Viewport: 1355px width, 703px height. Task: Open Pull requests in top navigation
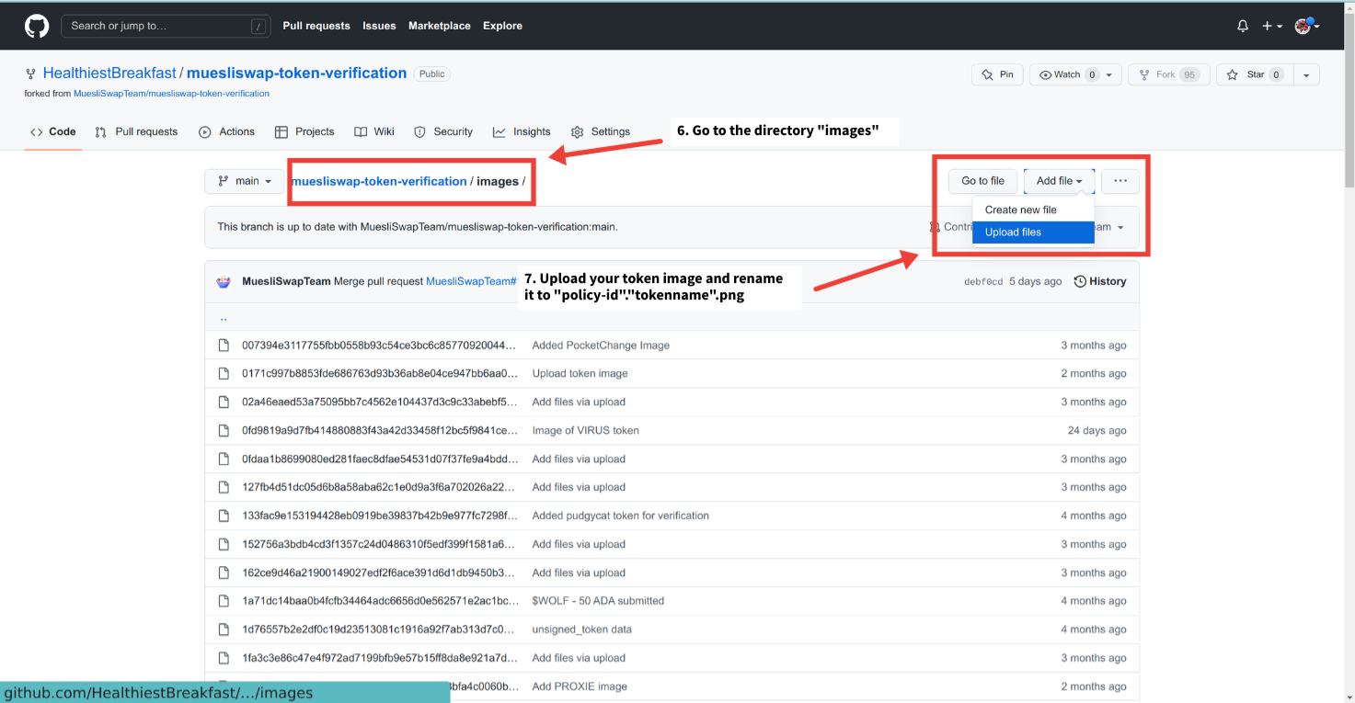316,26
